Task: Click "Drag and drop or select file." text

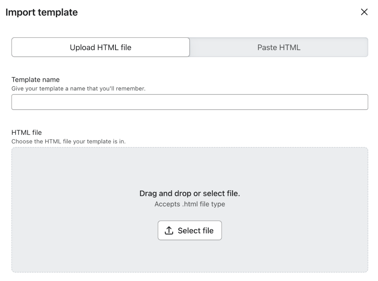Action: click(x=189, y=193)
